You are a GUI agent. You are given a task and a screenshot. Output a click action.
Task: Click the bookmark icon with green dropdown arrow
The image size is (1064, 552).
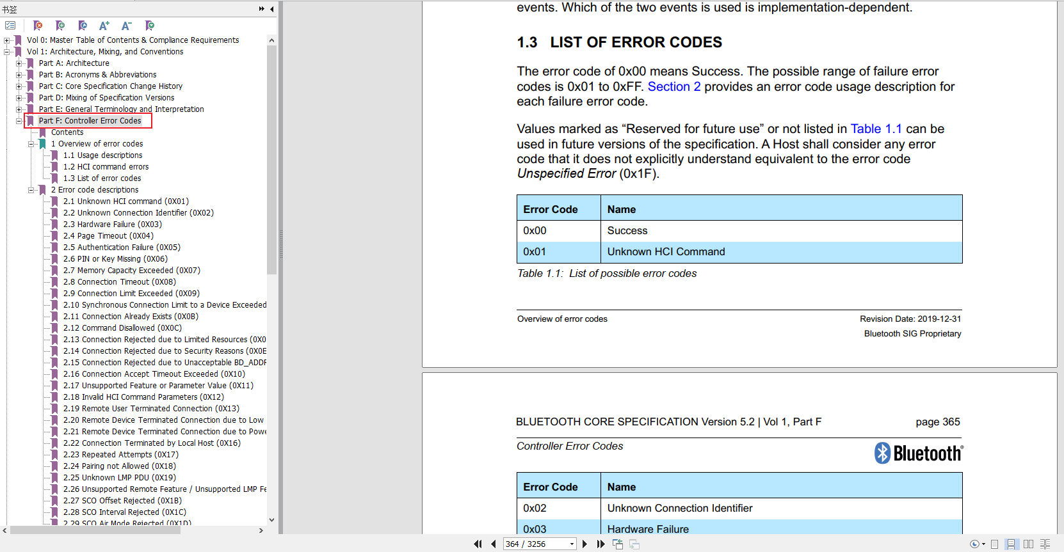(x=149, y=26)
